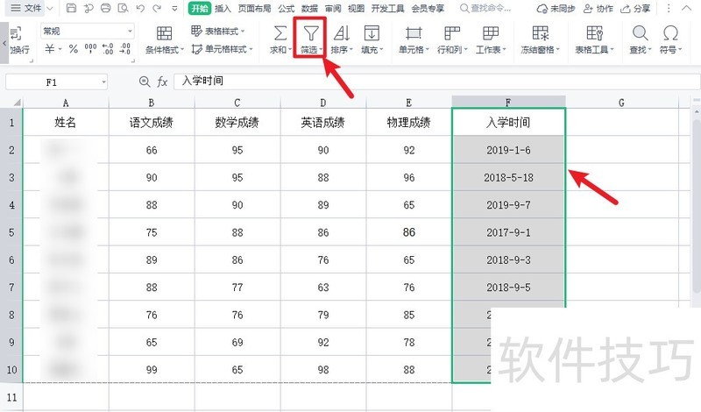Apply percent style with % icon
701x412 pixels.
[74, 48]
